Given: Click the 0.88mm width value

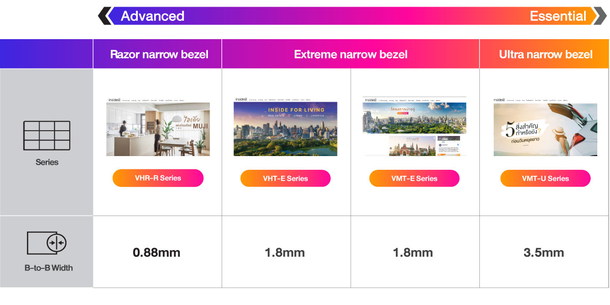Looking at the screenshot, I should 157,252.
